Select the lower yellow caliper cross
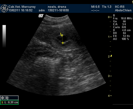133x109 pixels. (x=63, y=43)
